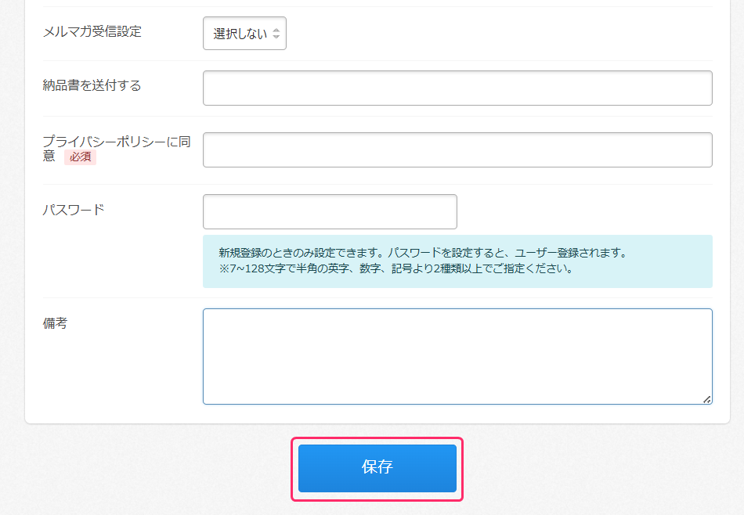
Task: Click the 備考 field label
Action: click(x=55, y=323)
